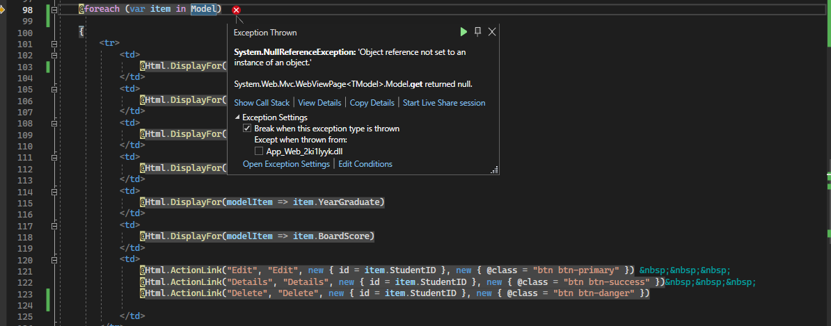Check the App_Web_2ki1lyyk.dll exception exclusion box

point(259,152)
